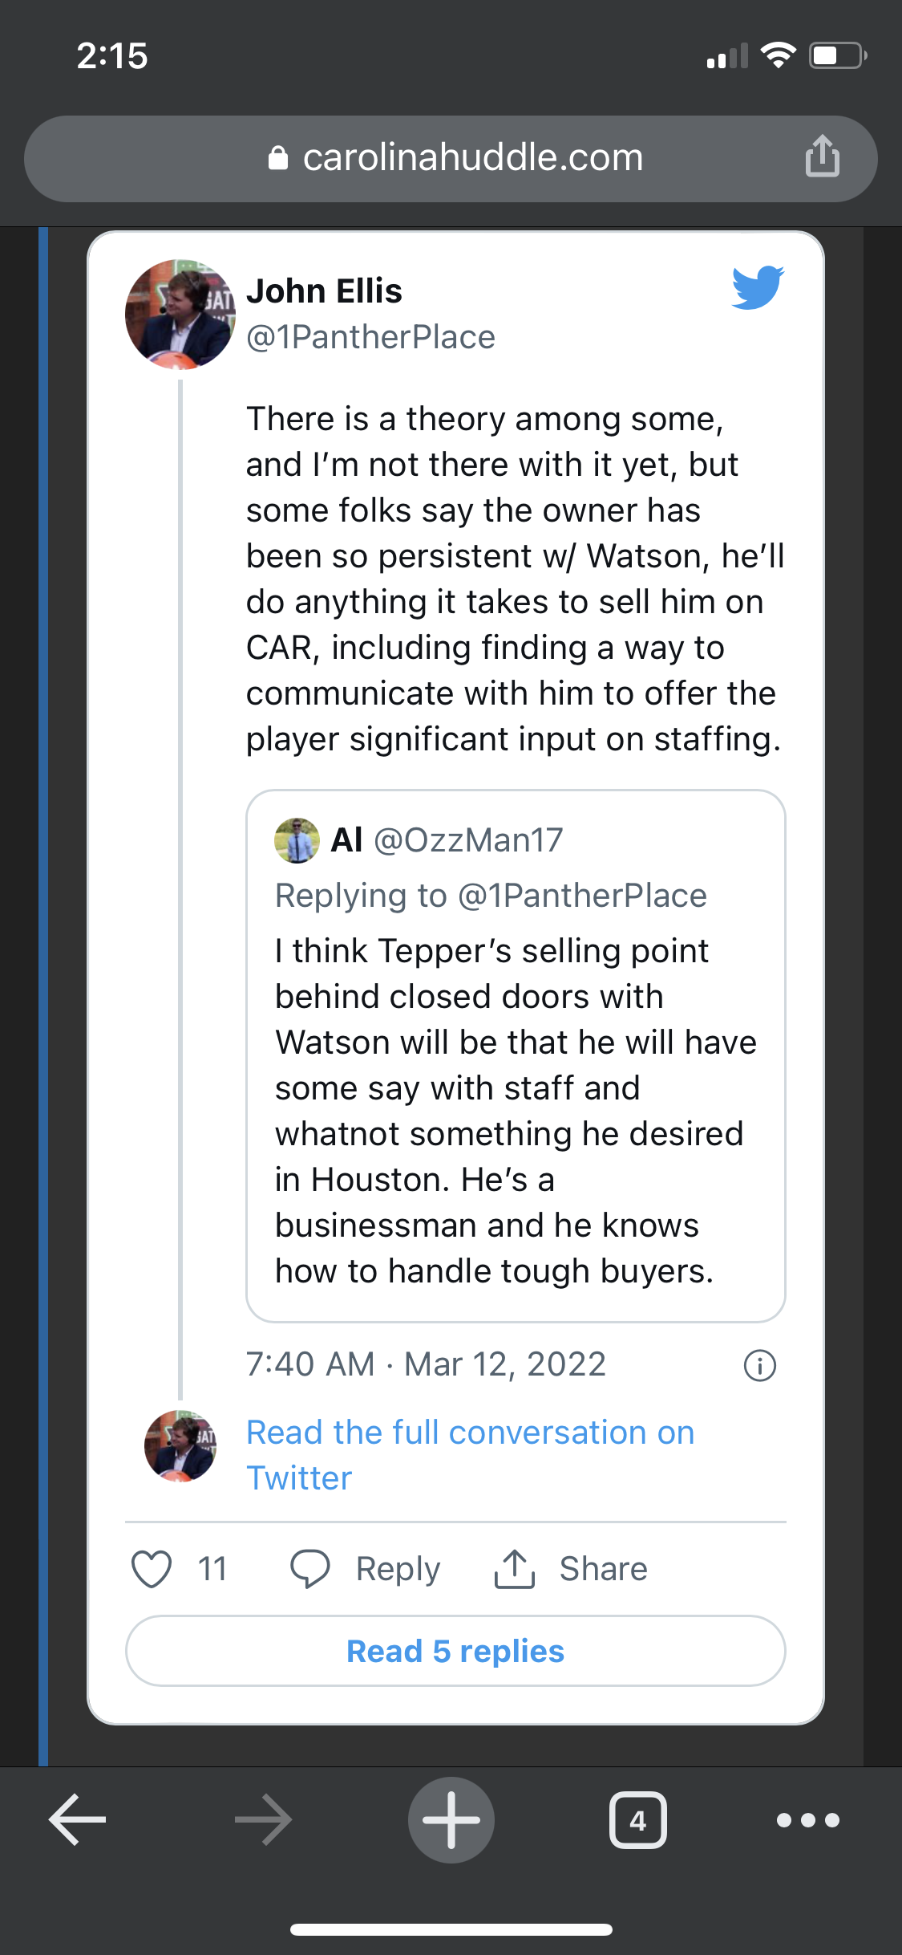Open the browser three-dot menu
The width and height of the screenshot is (902, 1955).
click(808, 1819)
